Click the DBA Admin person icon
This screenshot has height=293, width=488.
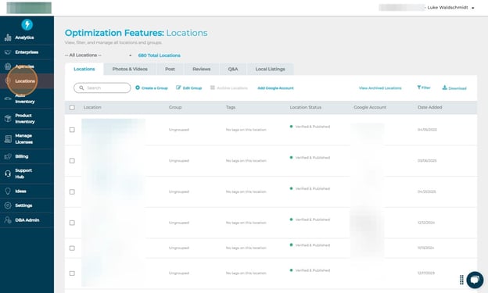(x=8, y=220)
